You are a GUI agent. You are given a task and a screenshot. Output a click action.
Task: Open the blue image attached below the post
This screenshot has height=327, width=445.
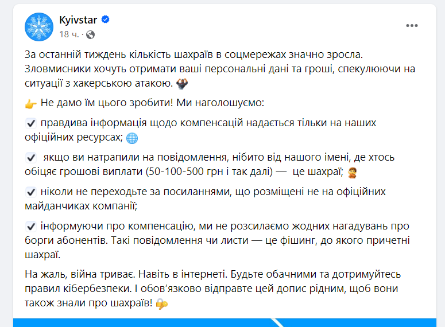[229, 322]
